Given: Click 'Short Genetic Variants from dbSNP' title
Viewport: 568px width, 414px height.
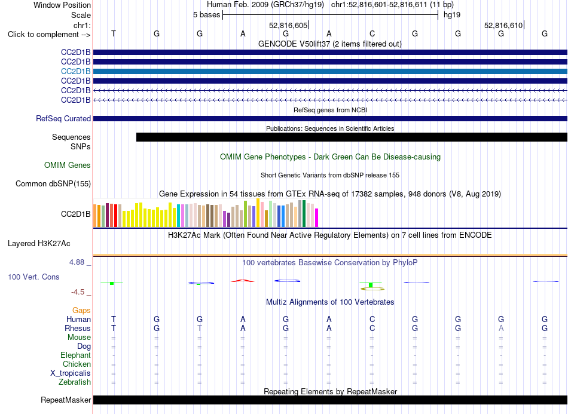Looking at the screenshot, I should [x=330, y=175].
